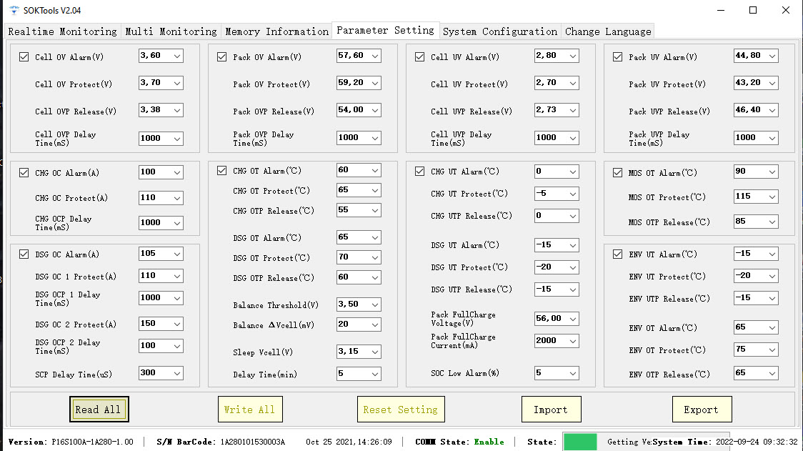Click the SOKTools app icon in title bar
The height and width of the screenshot is (451, 803).
[x=14, y=10]
